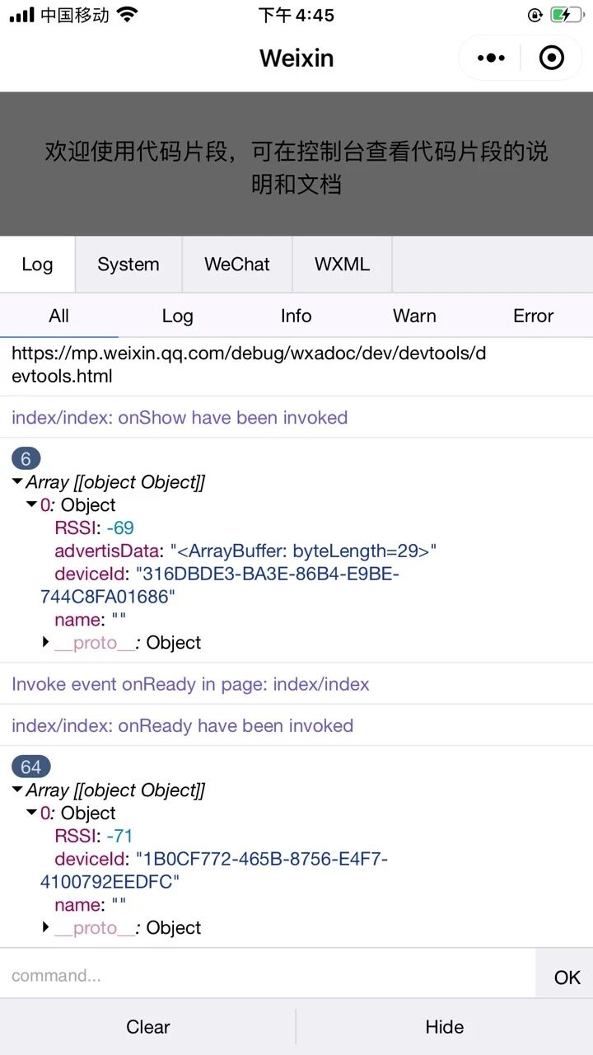Tap the orientation lock status icon
Image resolution: width=593 pixels, height=1055 pixels.
(x=535, y=15)
